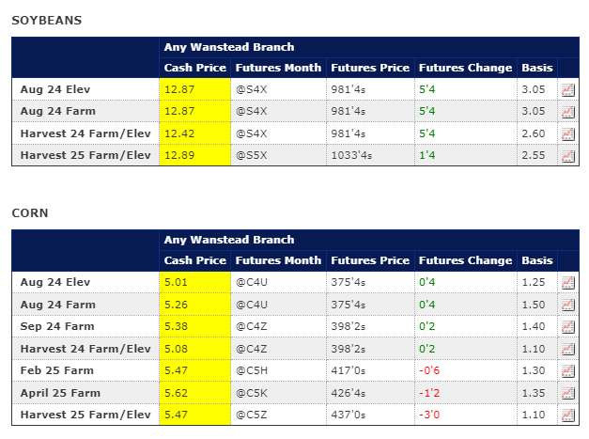Open chart icon for Corn Aug 24 Elev
This screenshot has height=439, width=589.
click(x=567, y=282)
